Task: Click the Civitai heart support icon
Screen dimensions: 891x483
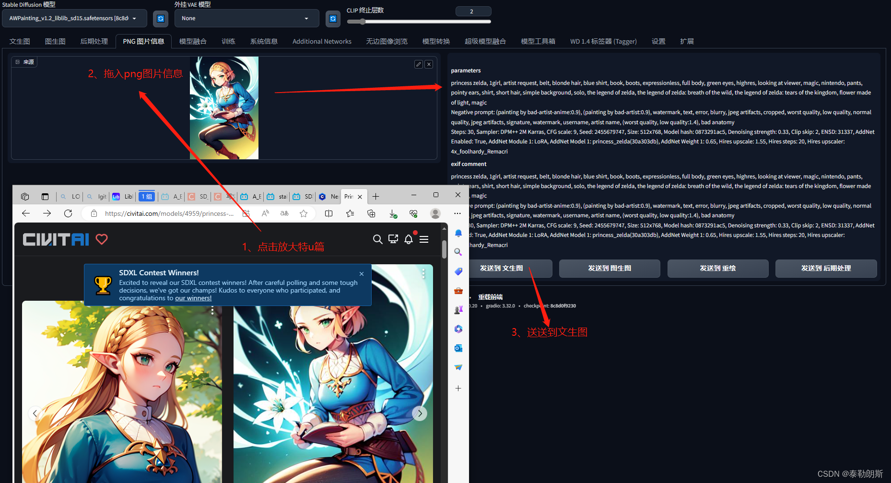Action: (102, 239)
